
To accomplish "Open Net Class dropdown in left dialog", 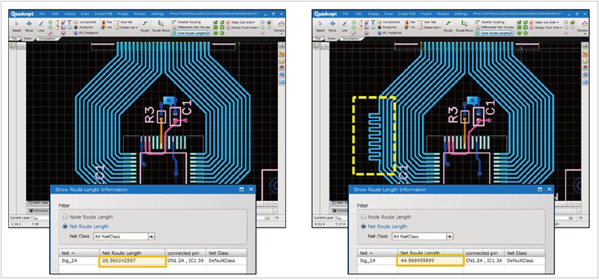I will click(x=151, y=236).
